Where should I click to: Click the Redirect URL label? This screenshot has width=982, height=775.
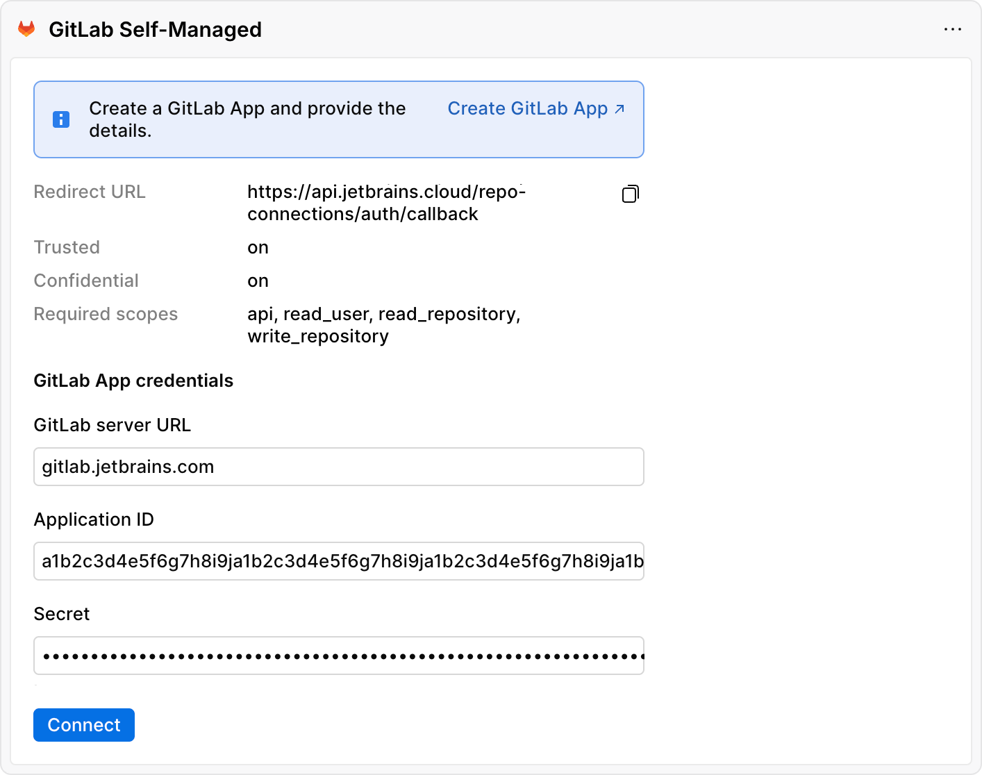(x=90, y=192)
